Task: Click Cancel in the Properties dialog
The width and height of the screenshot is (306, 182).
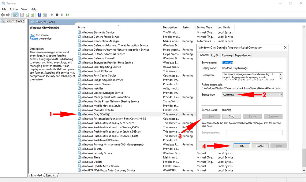Action: [260, 146]
